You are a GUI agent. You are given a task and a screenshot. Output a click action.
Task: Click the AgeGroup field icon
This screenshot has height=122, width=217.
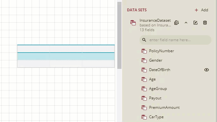(144, 89)
